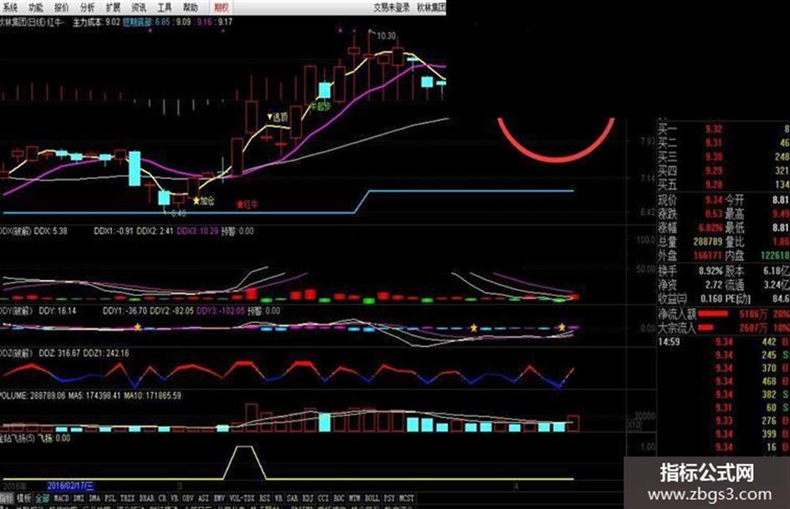Open the 工具 menu
790x509 pixels.
click(164, 7)
